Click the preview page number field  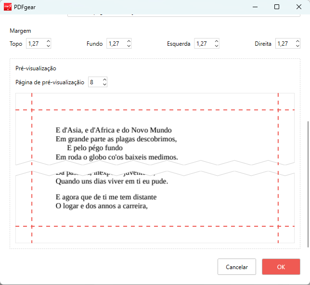[x=94, y=82]
